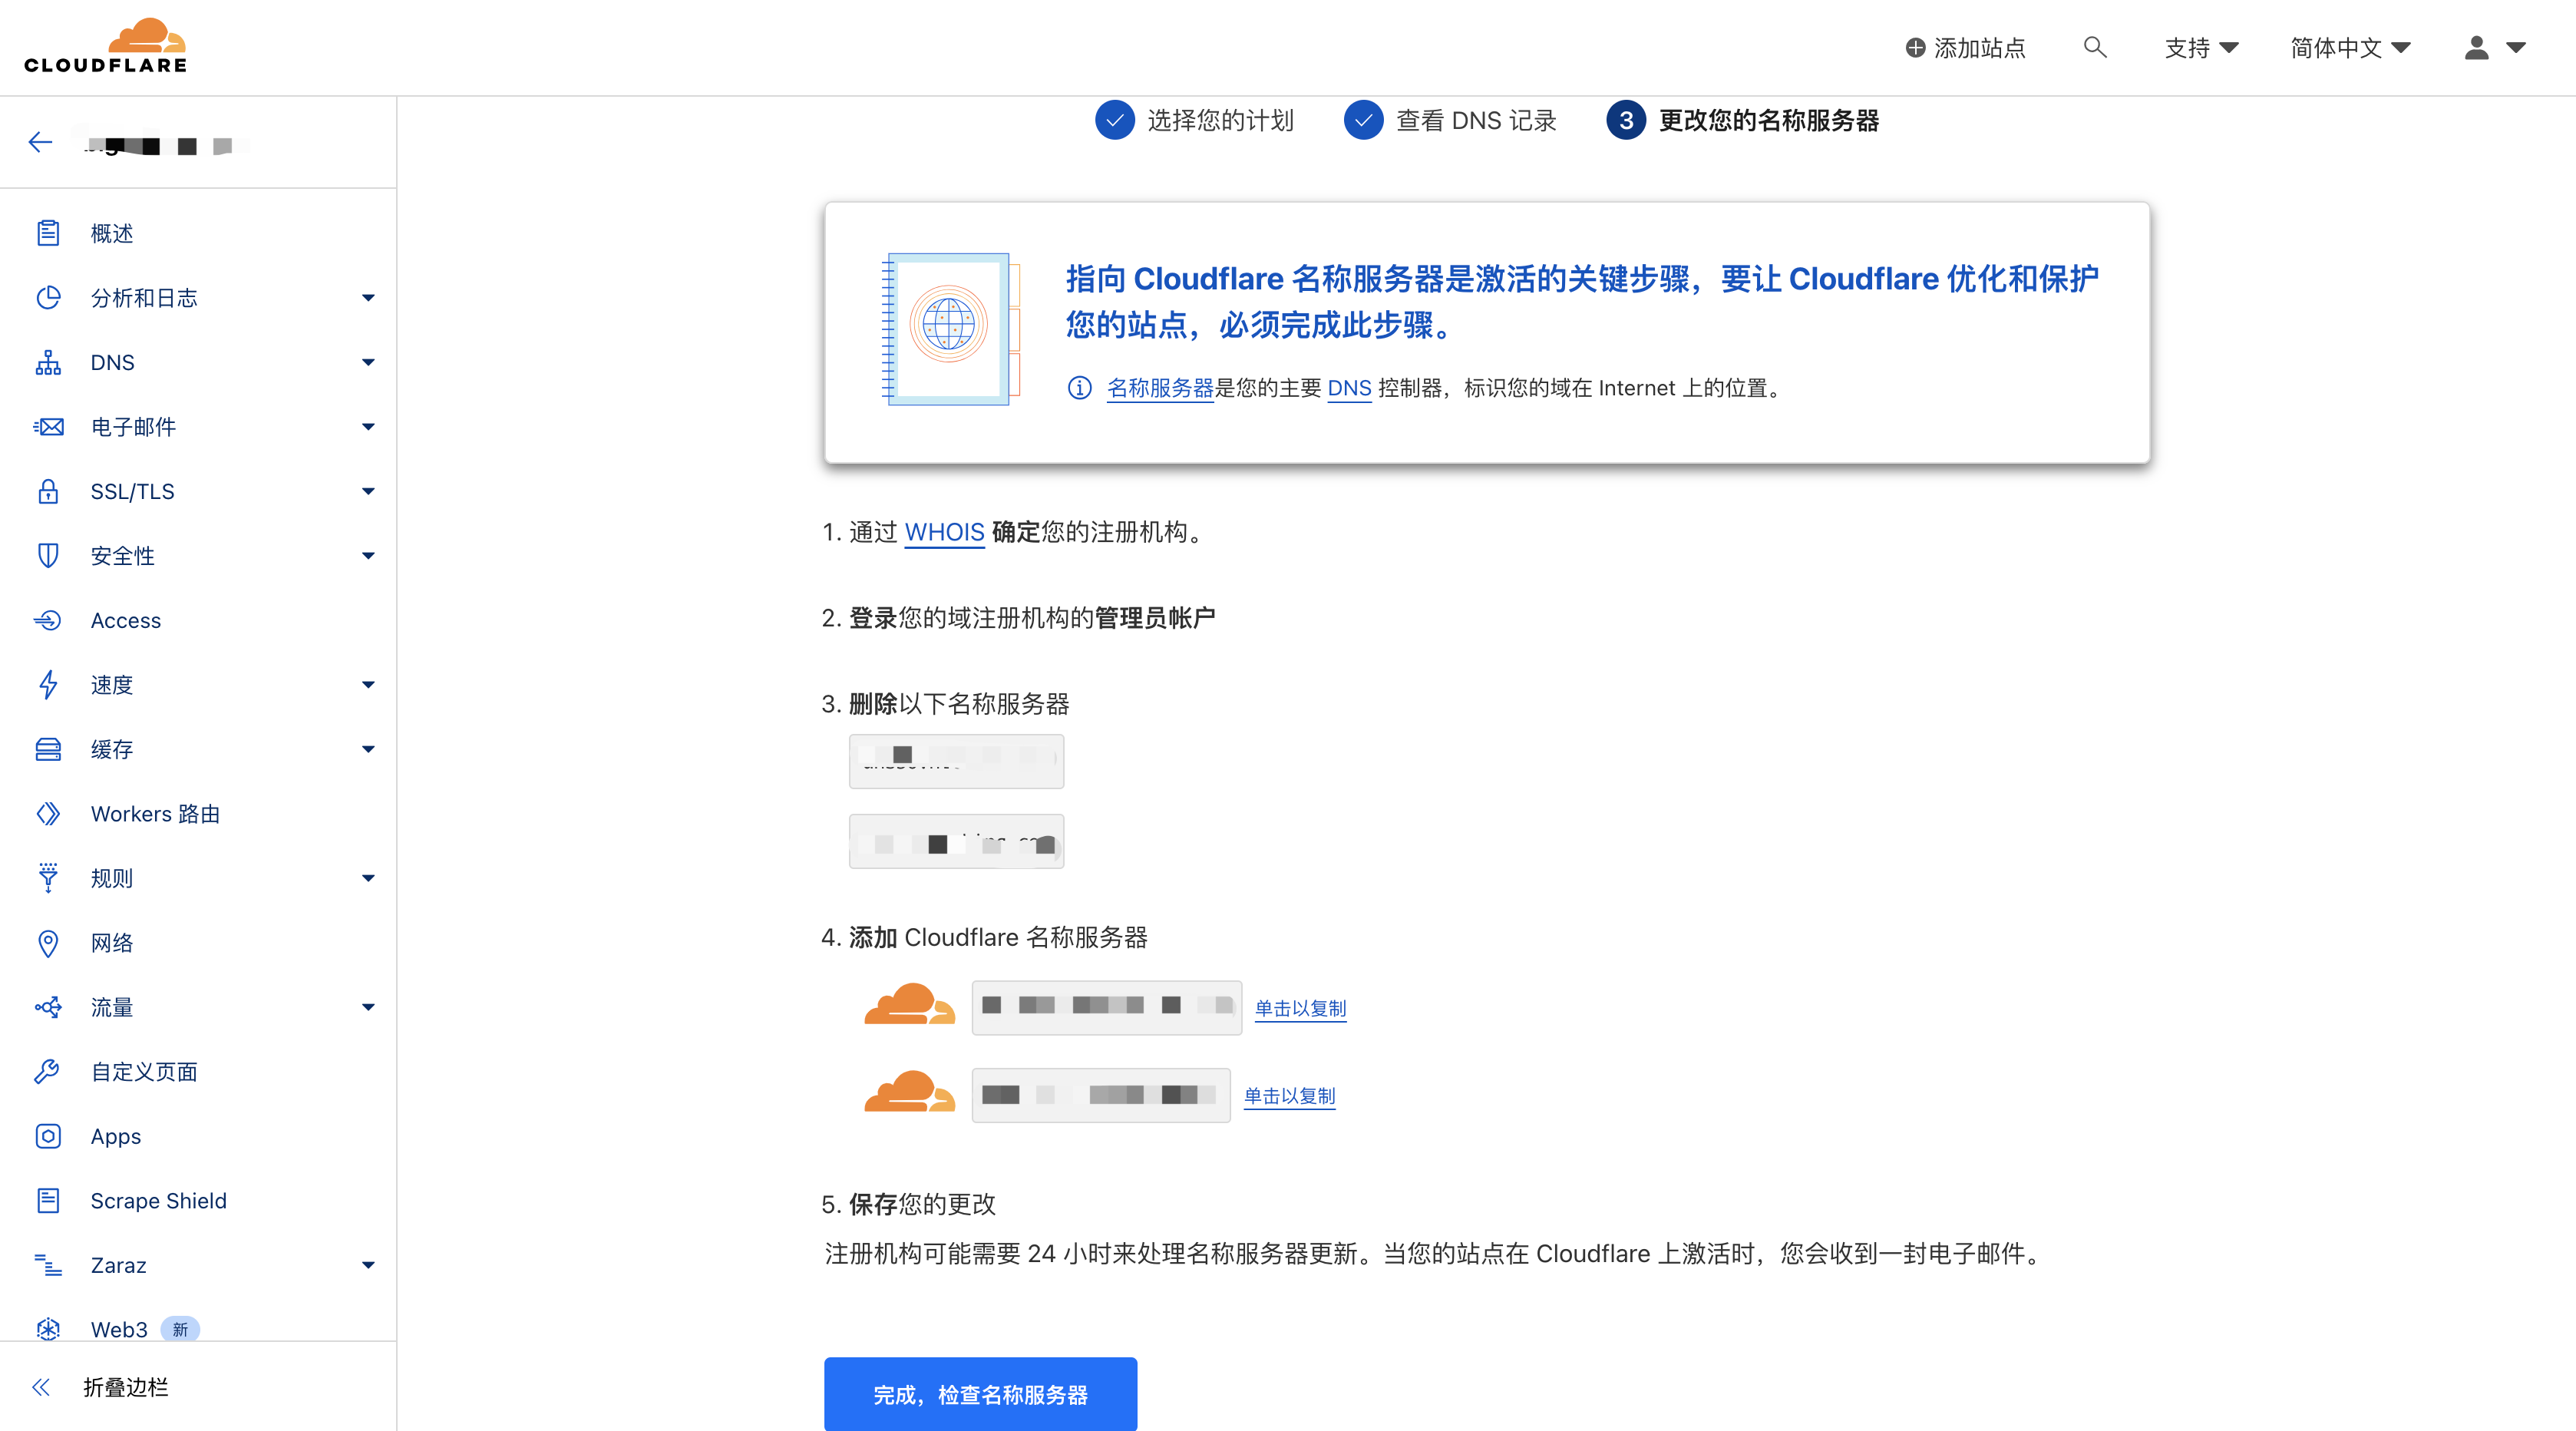Click the 分析和日志 pie chart icon

(48, 298)
